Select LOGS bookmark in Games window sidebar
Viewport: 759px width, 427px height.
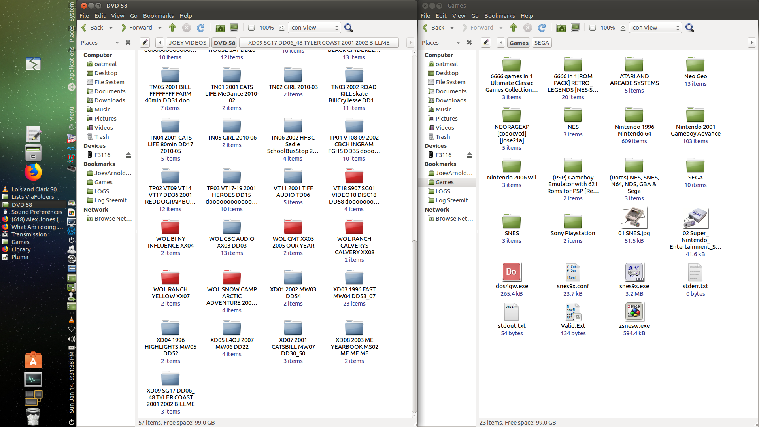pyautogui.click(x=443, y=191)
